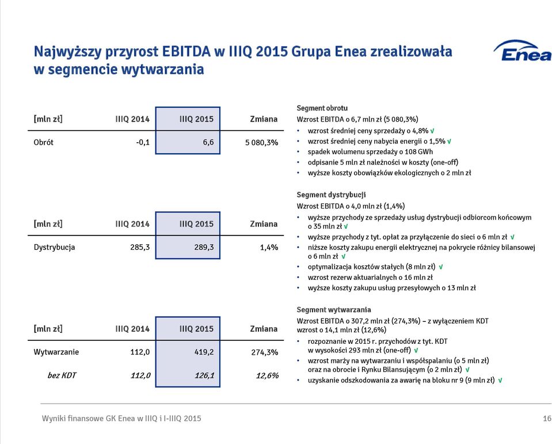Click the Enea logo
Image resolution: width=552 pixels, height=444 pixels.
pos(523,51)
